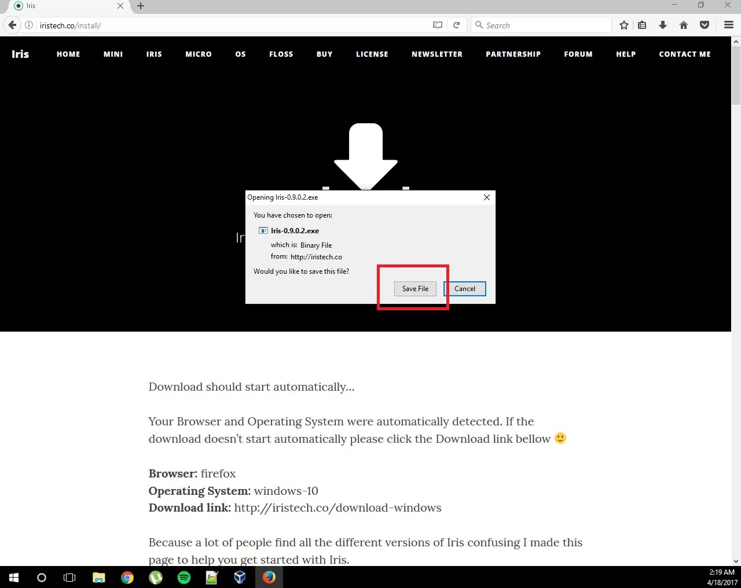Click the magnifier icon in Search box
Screen dimensions: 741x588
click(x=479, y=25)
